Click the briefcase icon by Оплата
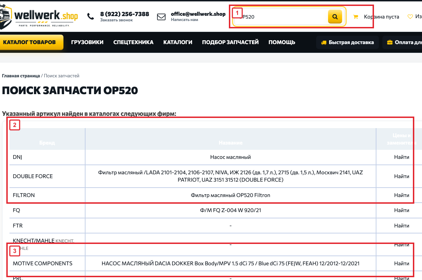 click(390, 42)
